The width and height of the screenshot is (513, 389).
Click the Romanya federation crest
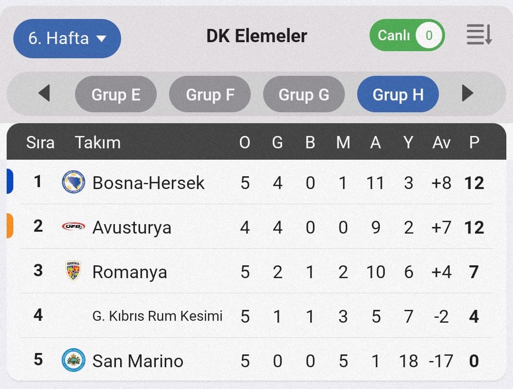tap(73, 271)
